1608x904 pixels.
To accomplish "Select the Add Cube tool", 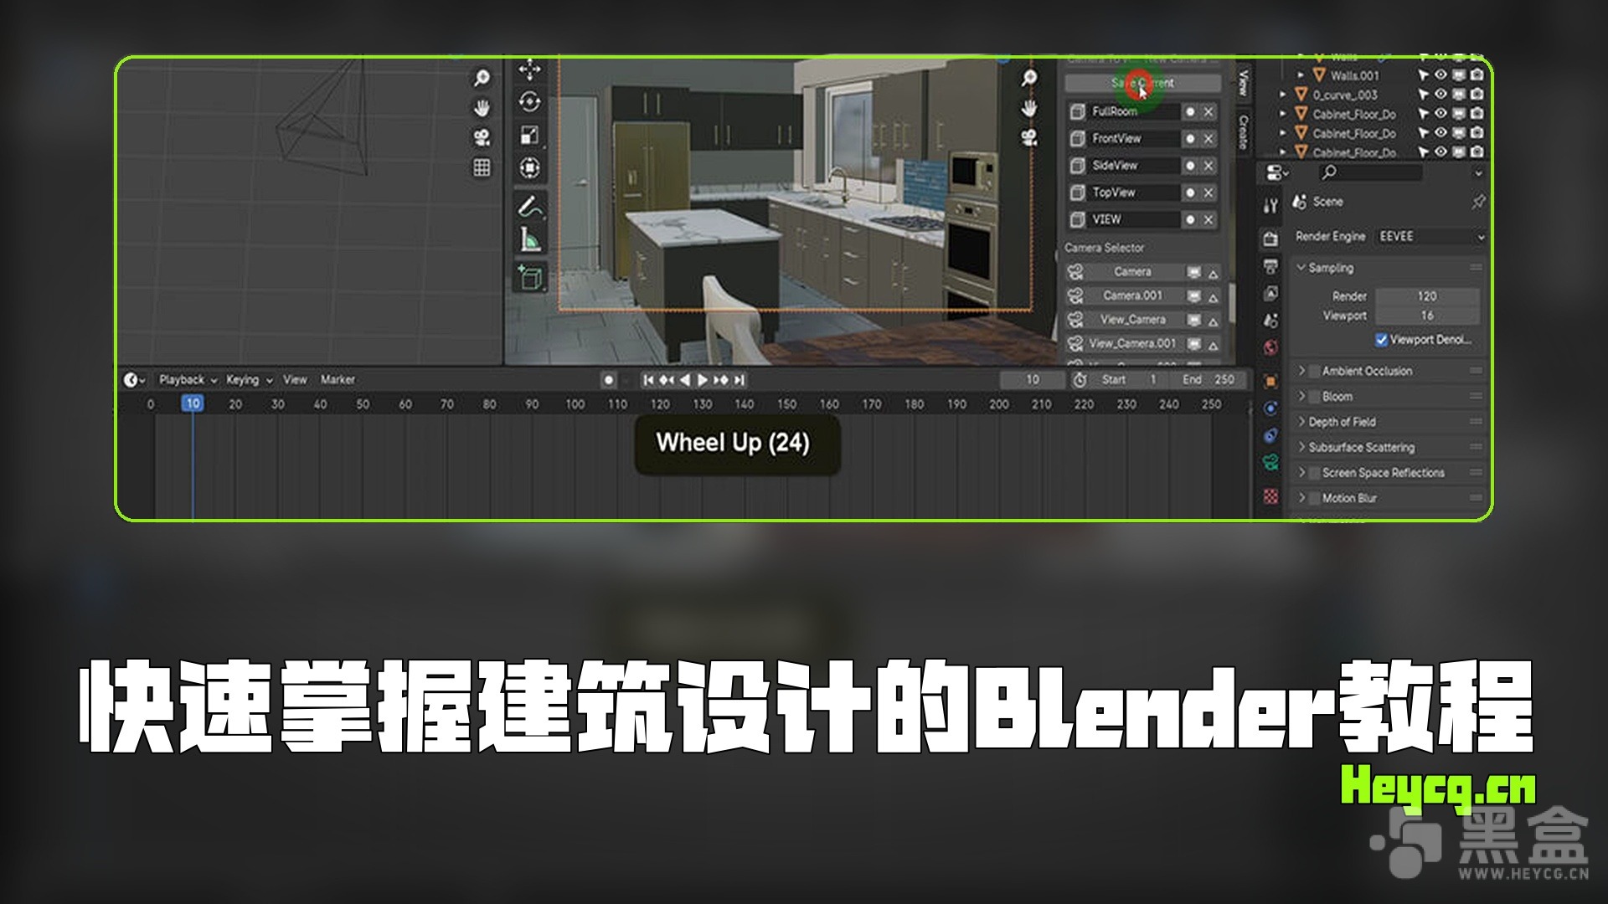I will click(x=529, y=276).
